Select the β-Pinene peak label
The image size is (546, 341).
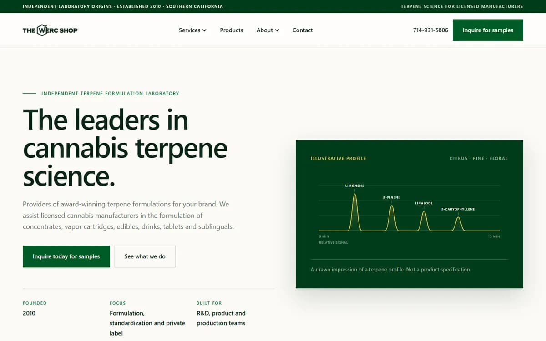point(391,198)
